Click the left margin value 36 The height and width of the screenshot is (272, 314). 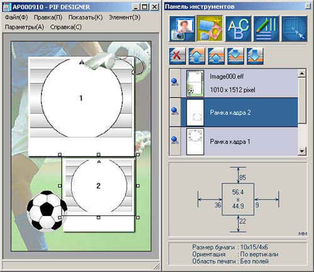[x=218, y=205]
